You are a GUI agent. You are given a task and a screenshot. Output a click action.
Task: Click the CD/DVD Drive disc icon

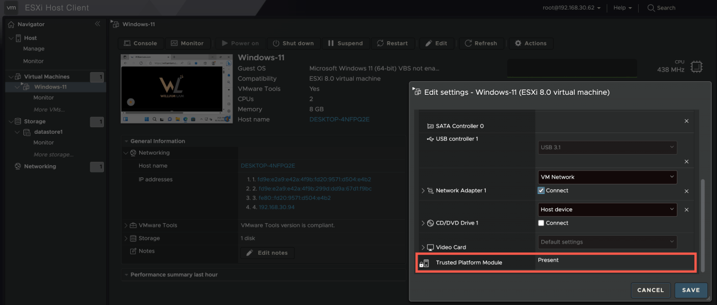point(430,223)
